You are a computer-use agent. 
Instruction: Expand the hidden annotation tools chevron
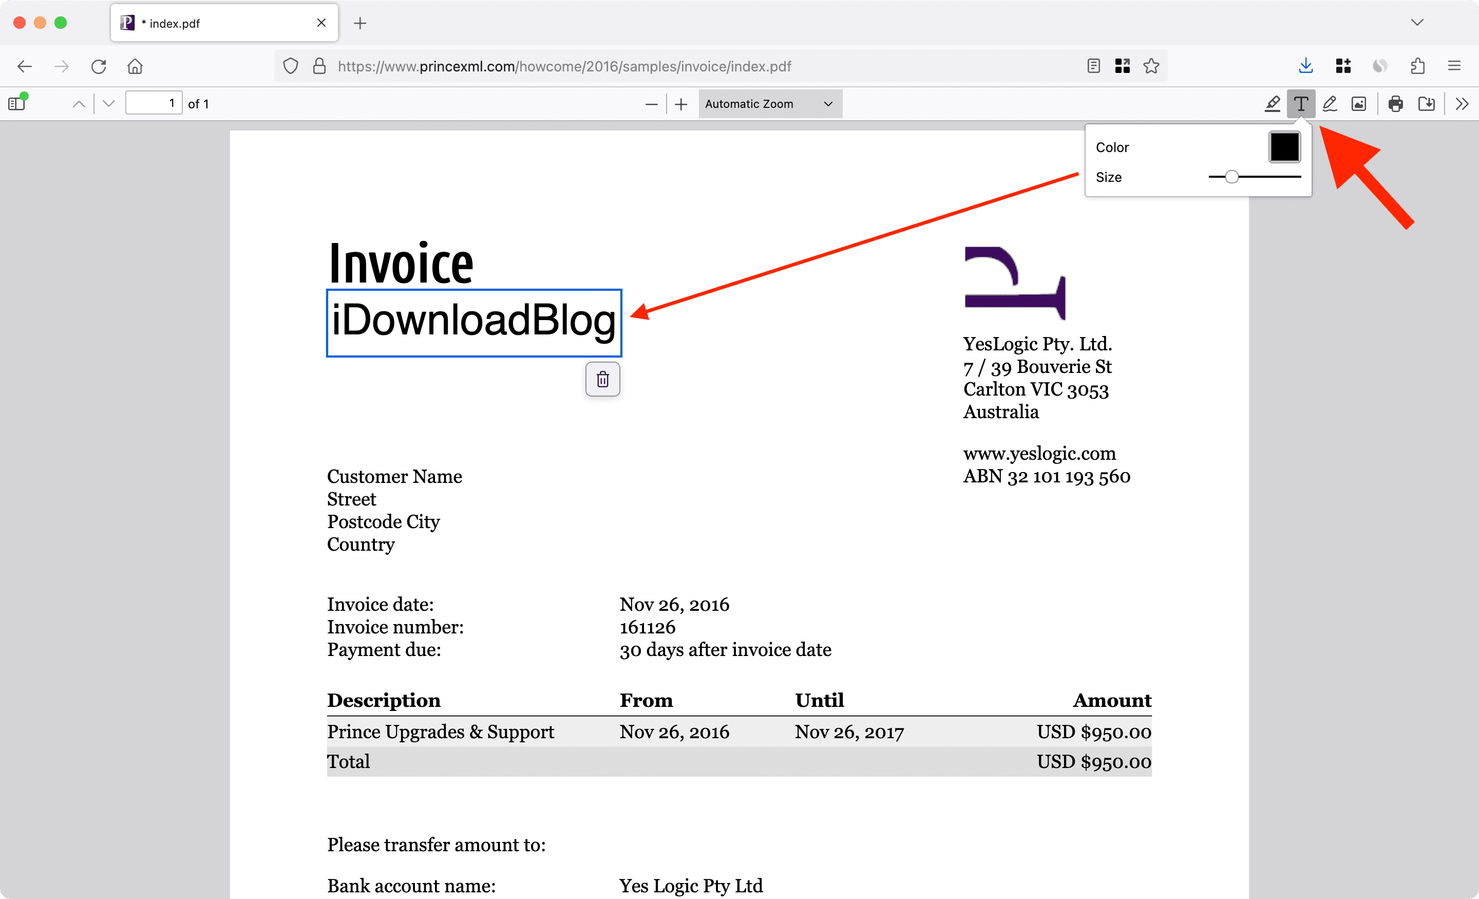click(x=1462, y=103)
